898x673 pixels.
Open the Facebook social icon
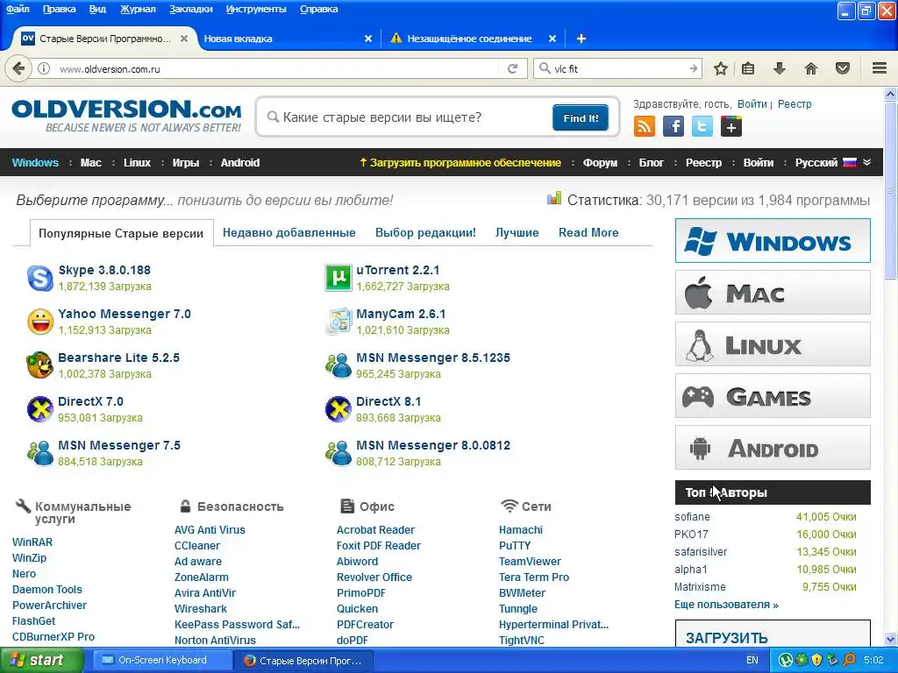click(x=673, y=126)
